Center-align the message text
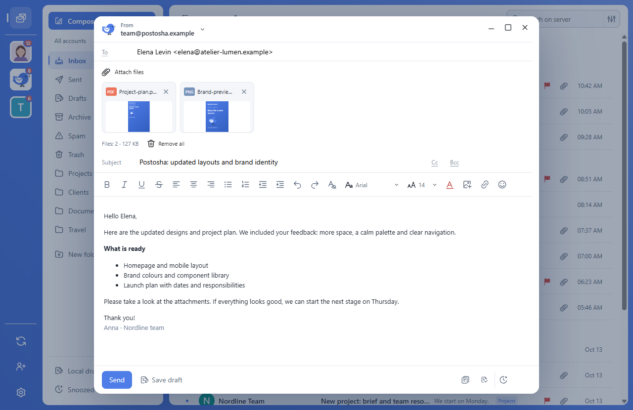 click(x=193, y=185)
